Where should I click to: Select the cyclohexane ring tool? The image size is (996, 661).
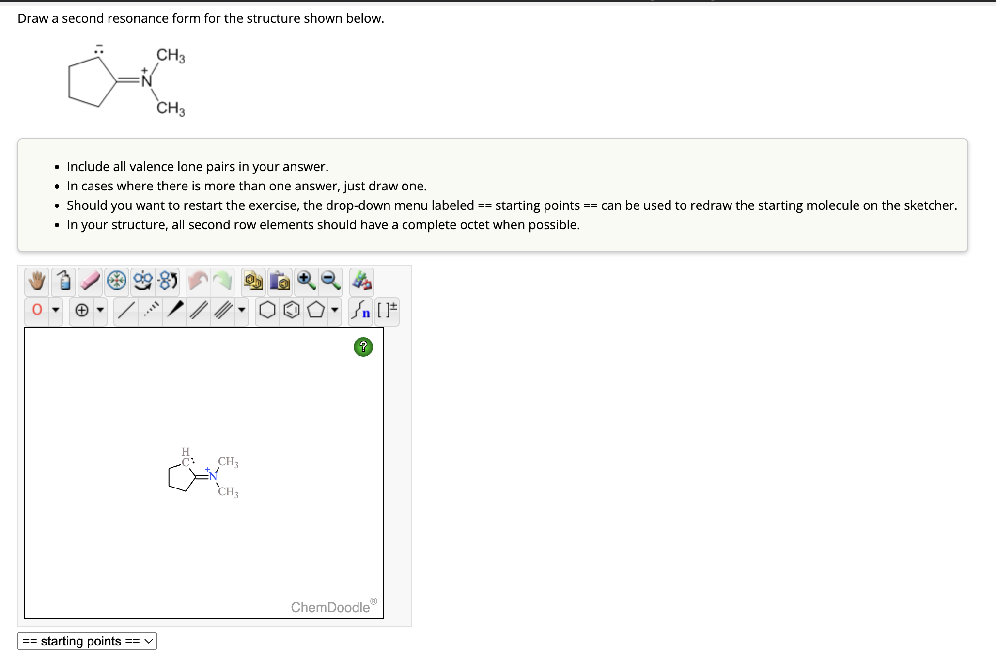click(x=267, y=310)
